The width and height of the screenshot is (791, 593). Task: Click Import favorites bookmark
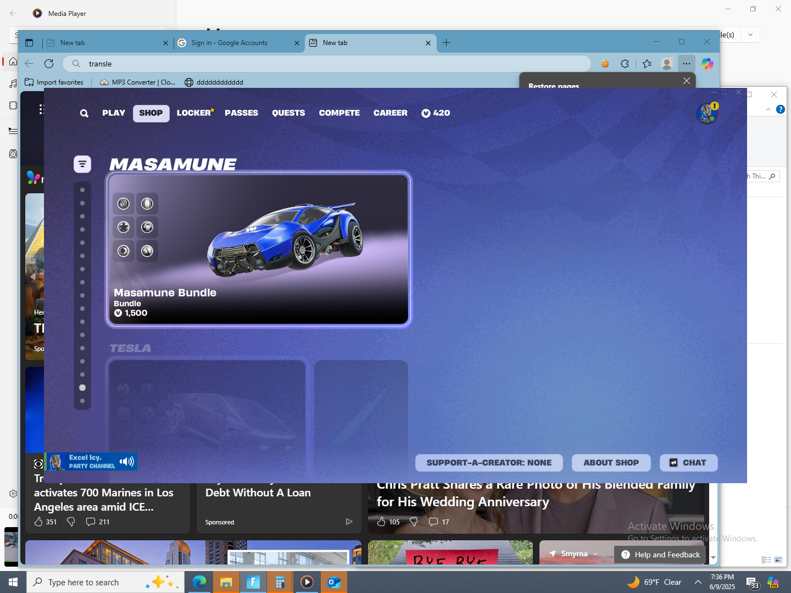click(54, 82)
